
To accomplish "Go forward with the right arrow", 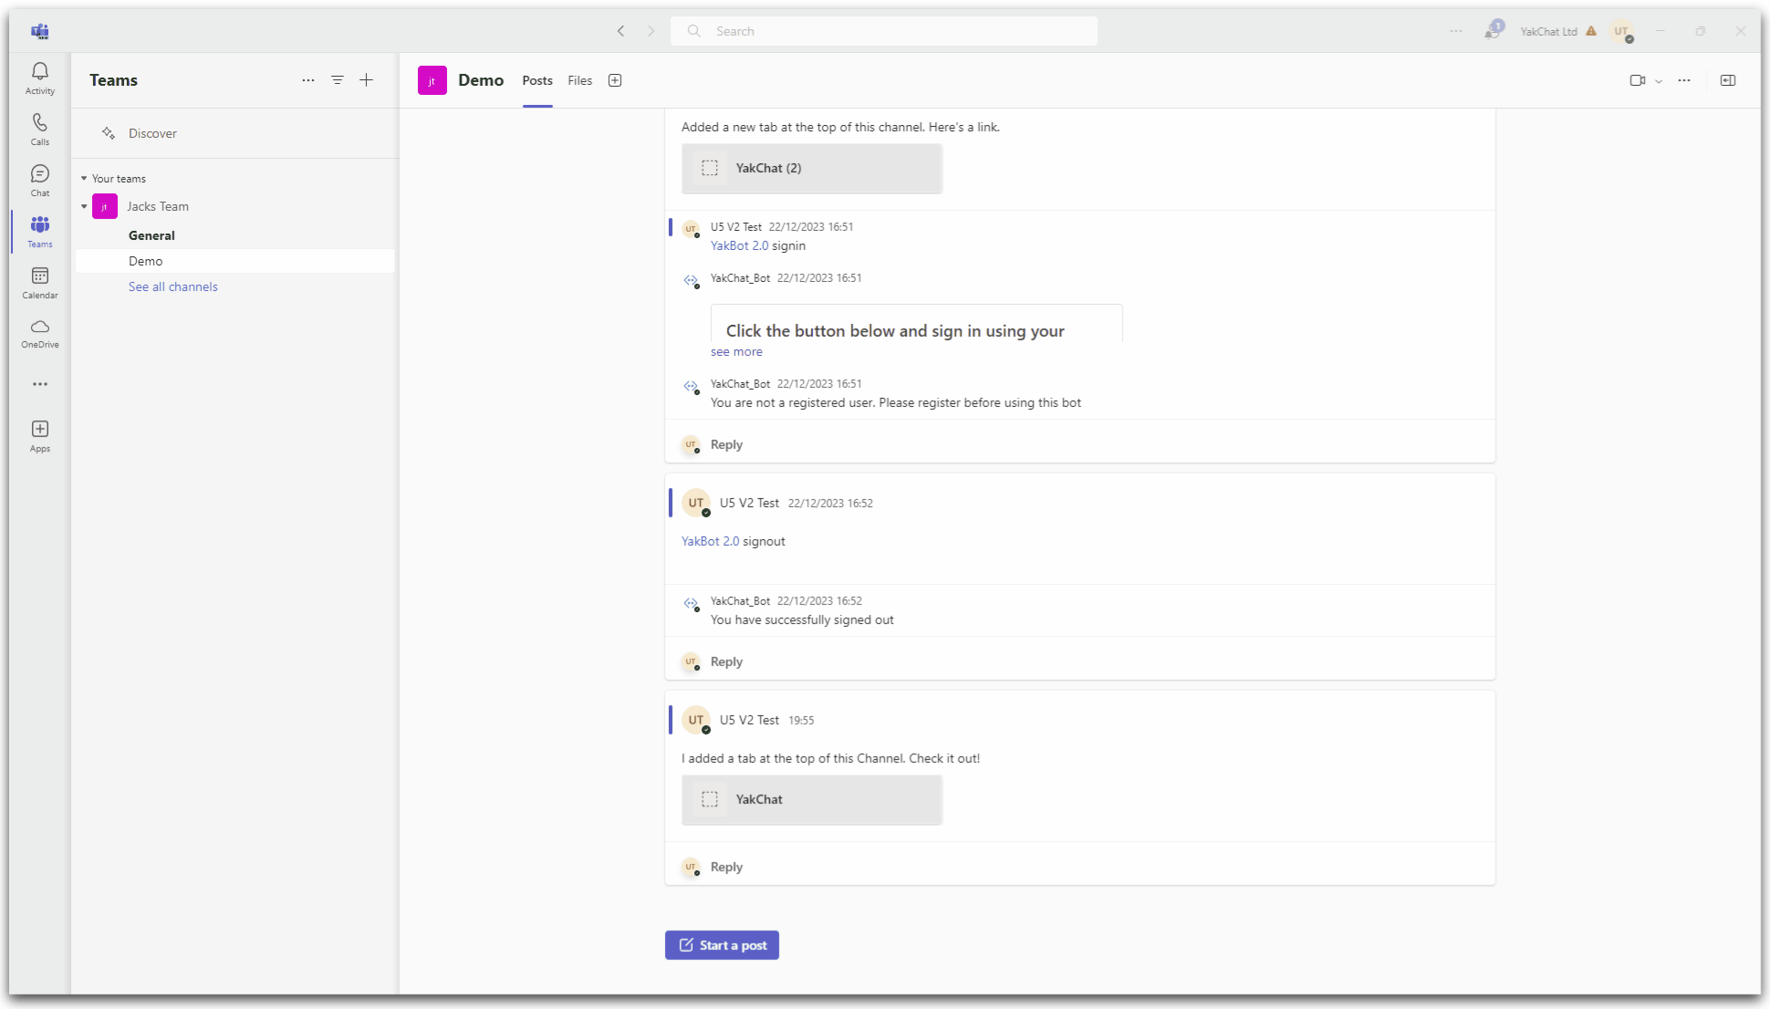I will (651, 31).
